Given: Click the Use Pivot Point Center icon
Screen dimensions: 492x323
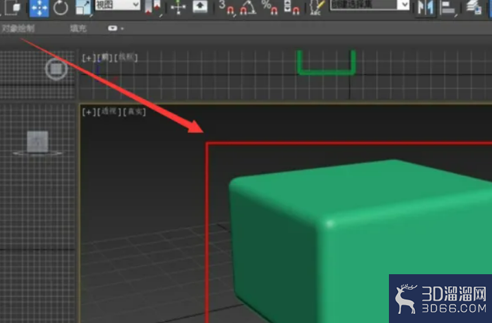Looking at the screenshot, I should point(153,8).
